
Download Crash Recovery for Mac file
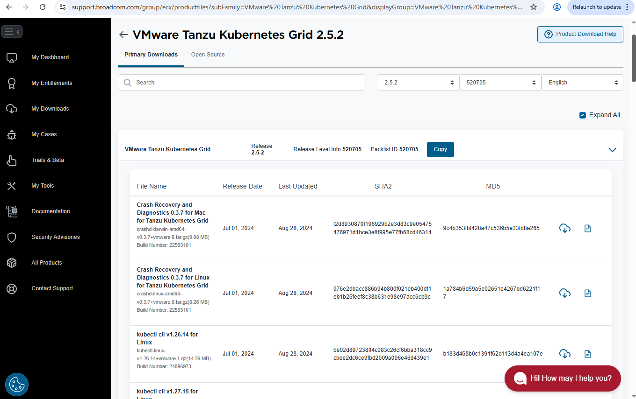565,228
